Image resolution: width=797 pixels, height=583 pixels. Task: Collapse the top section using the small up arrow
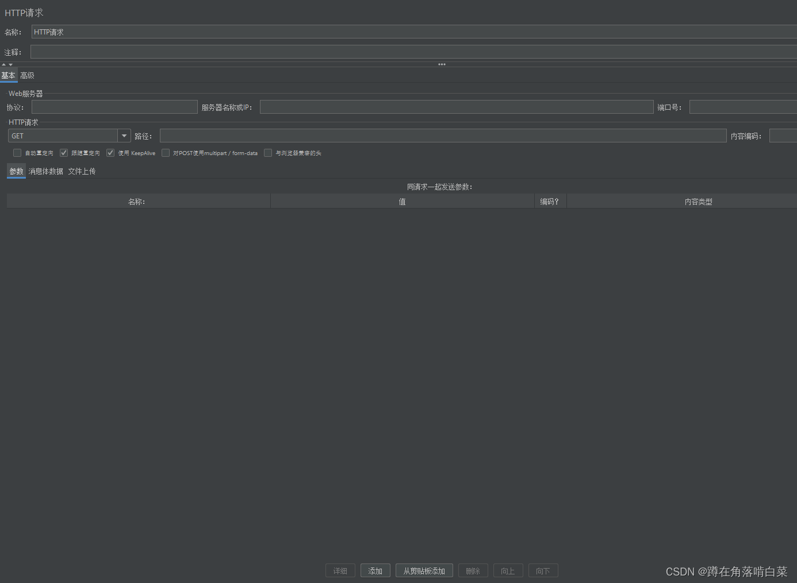click(3, 64)
